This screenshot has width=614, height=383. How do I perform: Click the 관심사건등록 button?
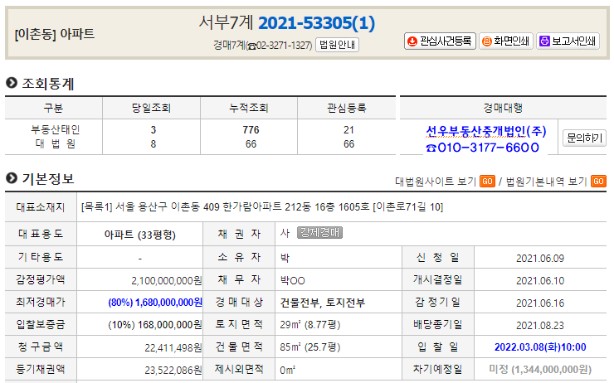click(440, 41)
